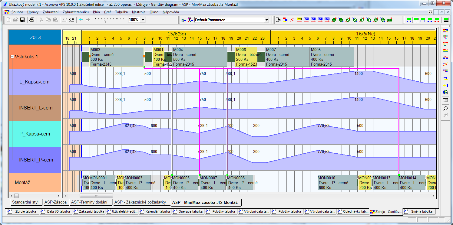Open the 100% zoom dropdown arrow
Screen dimensions: 453x225
click(x=143, y=20)
